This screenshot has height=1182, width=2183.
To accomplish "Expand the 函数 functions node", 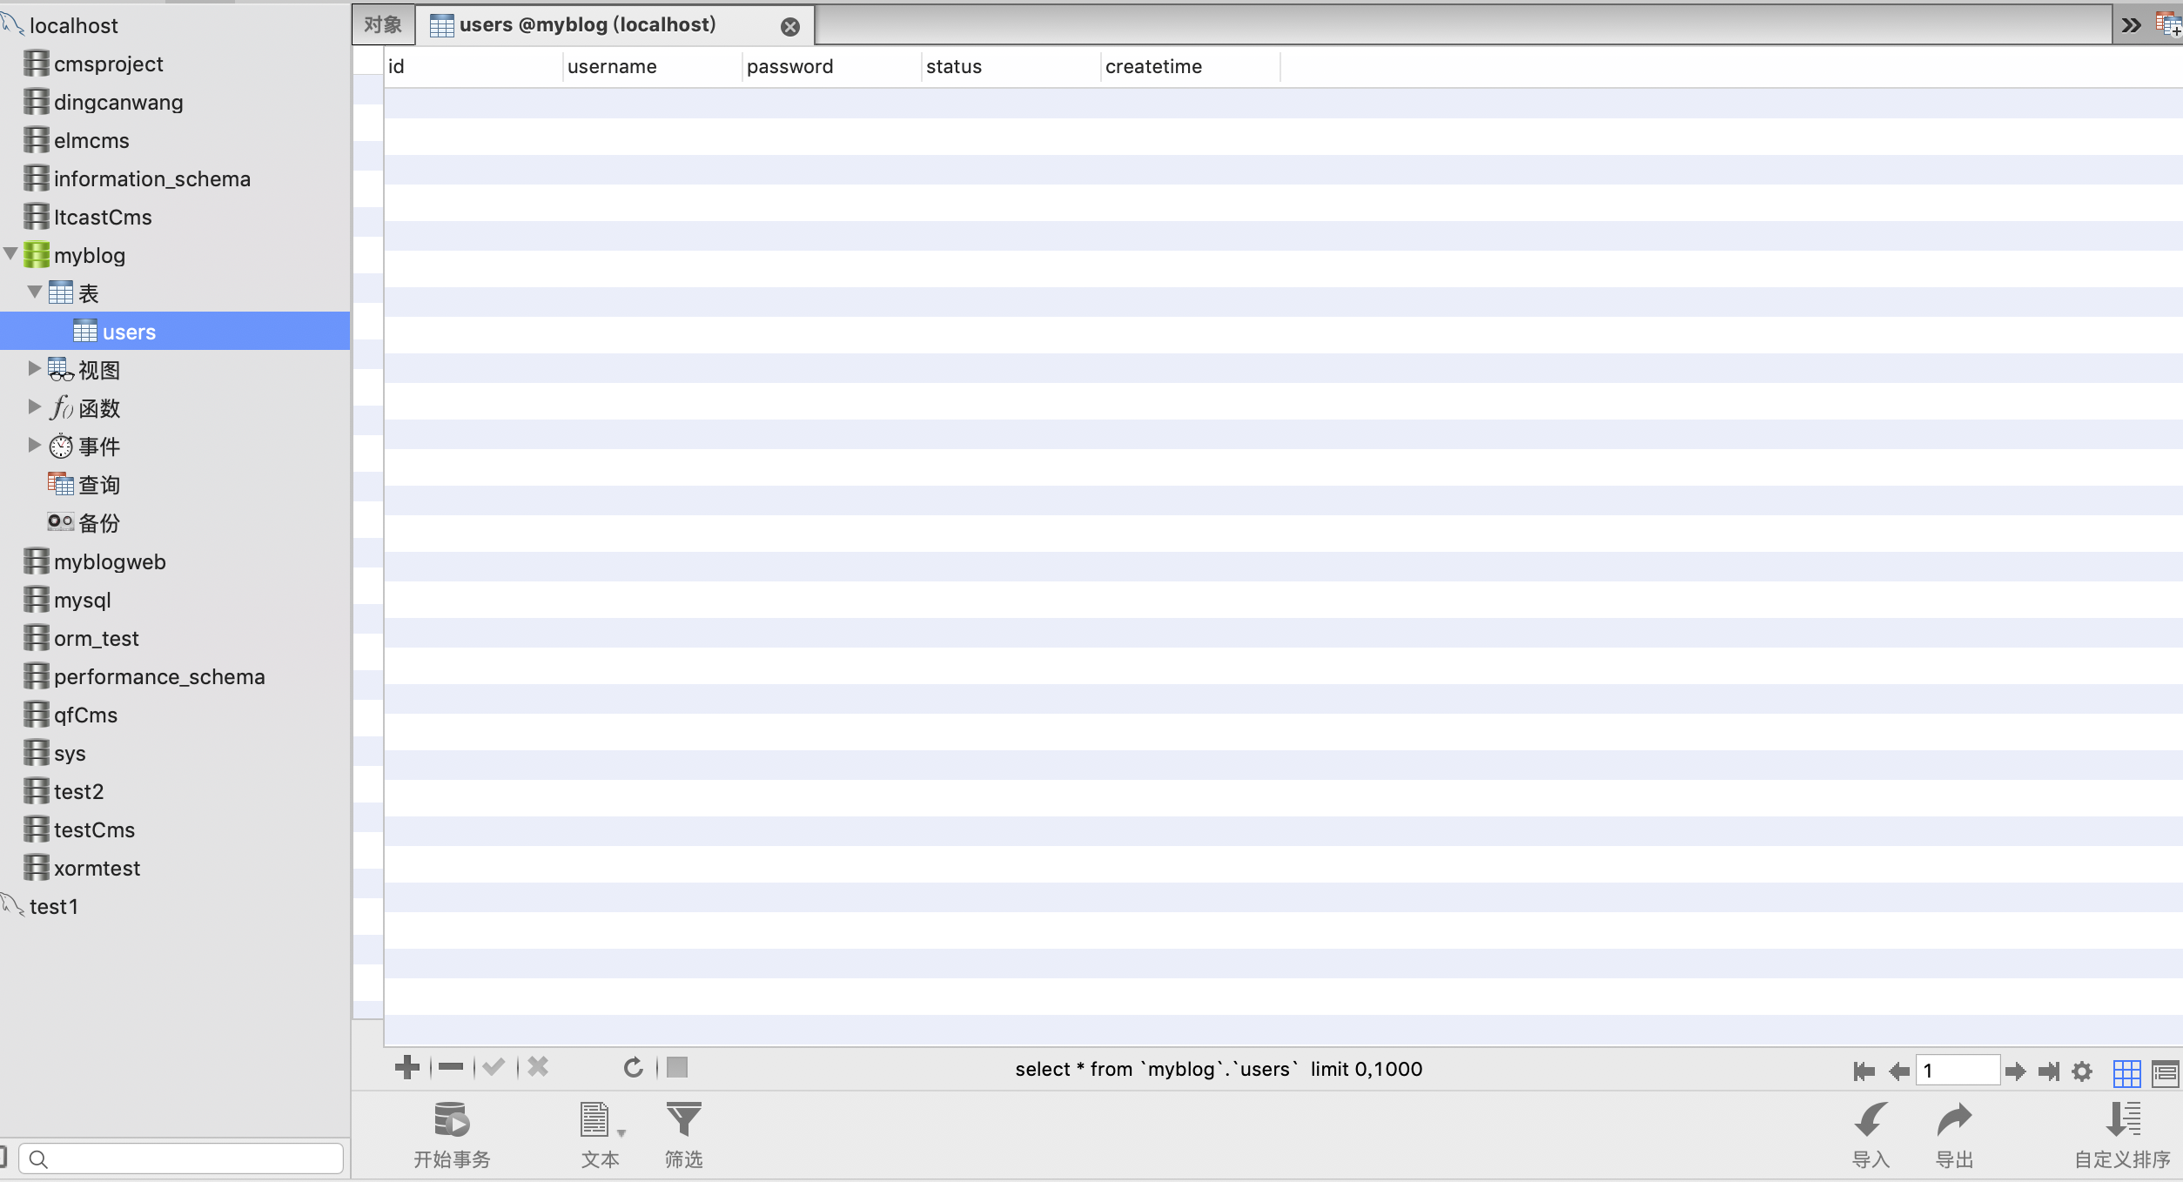I will [x=34, y=407].
